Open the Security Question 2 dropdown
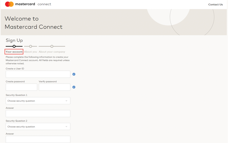 [x=38, y=126]
